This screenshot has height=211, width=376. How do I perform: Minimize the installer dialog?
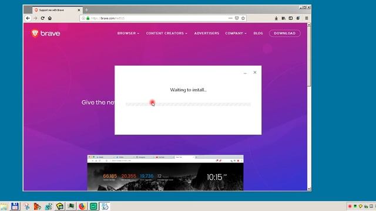[x=245, y=73]
